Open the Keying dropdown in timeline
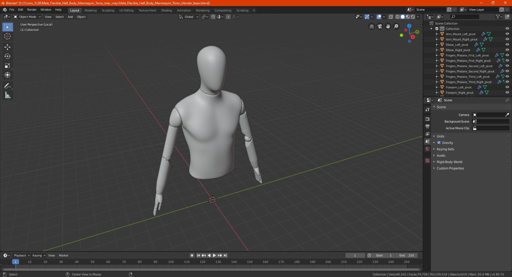Viewport: 512px width, 277px height. coord(39,255)
